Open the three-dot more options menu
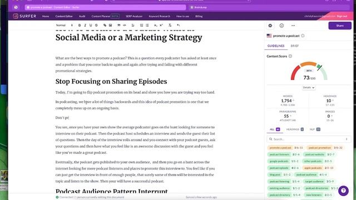 tap(293, 26)
